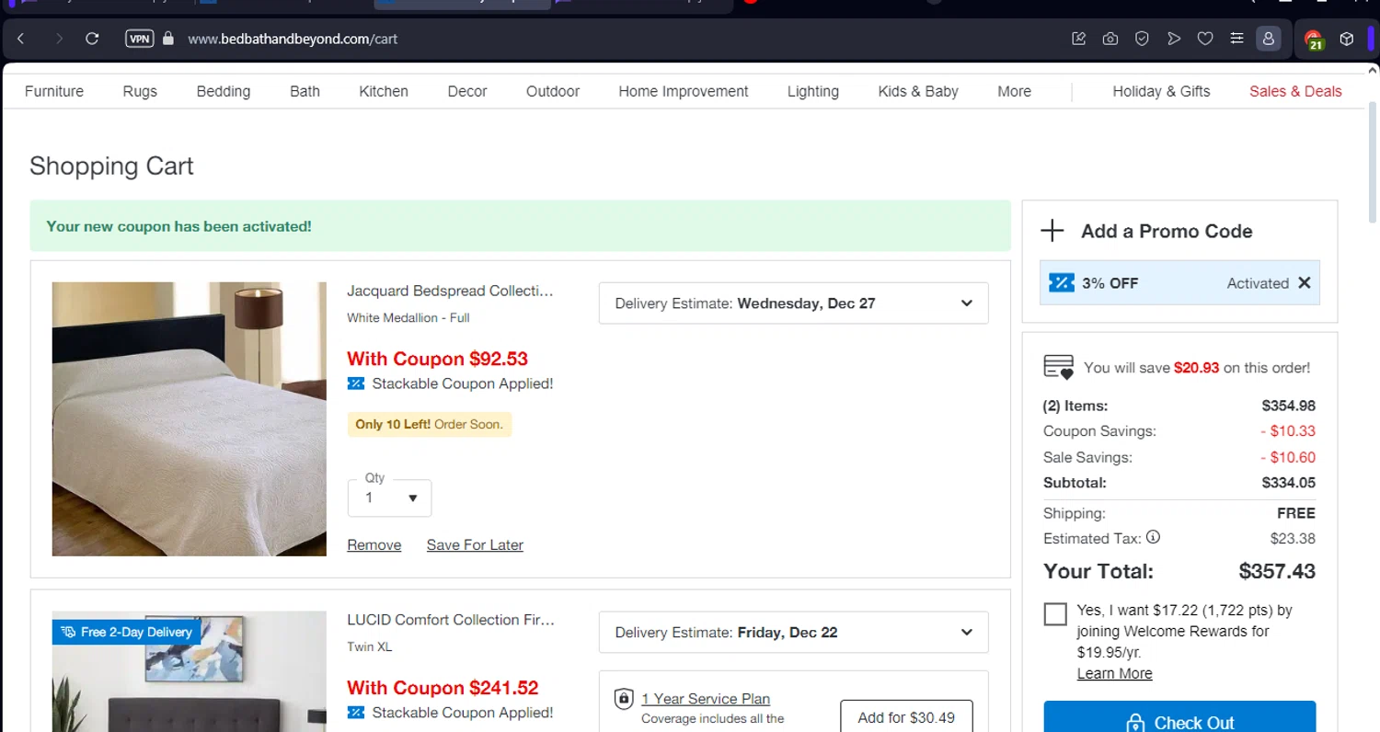Open the Outdoor category
This screenshot has width=1380, height=732.
[553, 91]
